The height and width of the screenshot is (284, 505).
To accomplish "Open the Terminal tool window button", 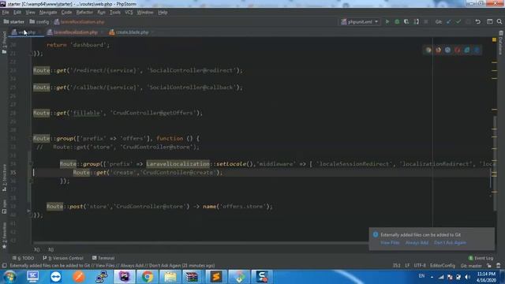I will point(103,258).
